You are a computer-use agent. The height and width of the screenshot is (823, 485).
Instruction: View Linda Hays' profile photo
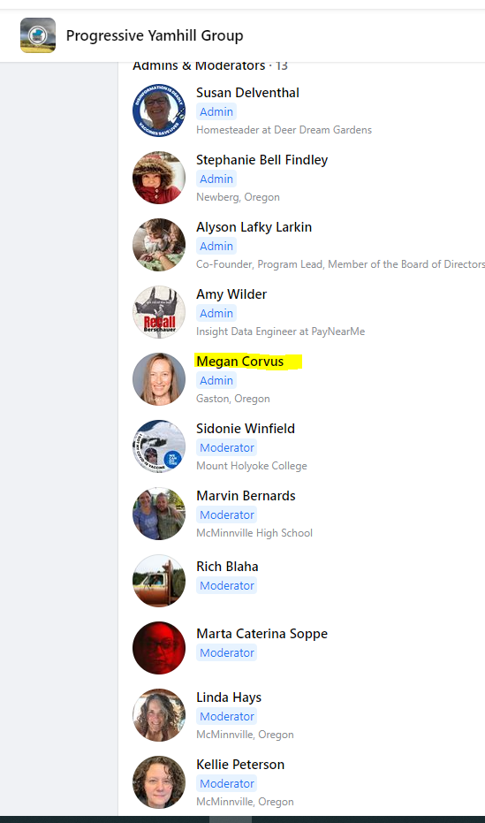[x=159, y=715]
